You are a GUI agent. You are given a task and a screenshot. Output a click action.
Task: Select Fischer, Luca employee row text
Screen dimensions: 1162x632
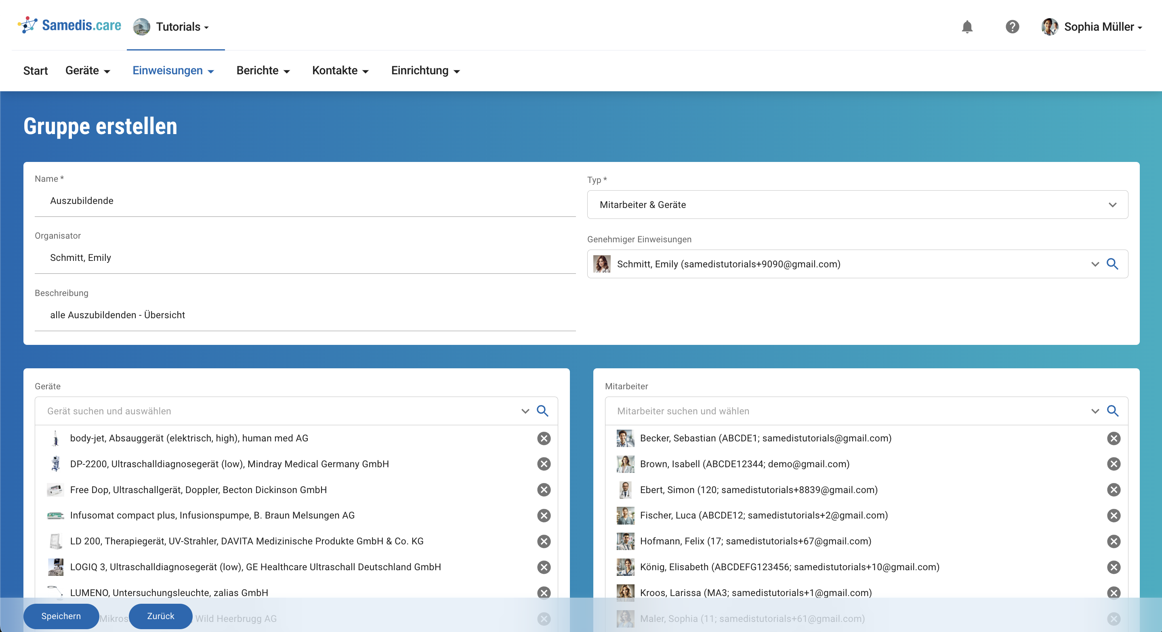[x=764, y=516]
